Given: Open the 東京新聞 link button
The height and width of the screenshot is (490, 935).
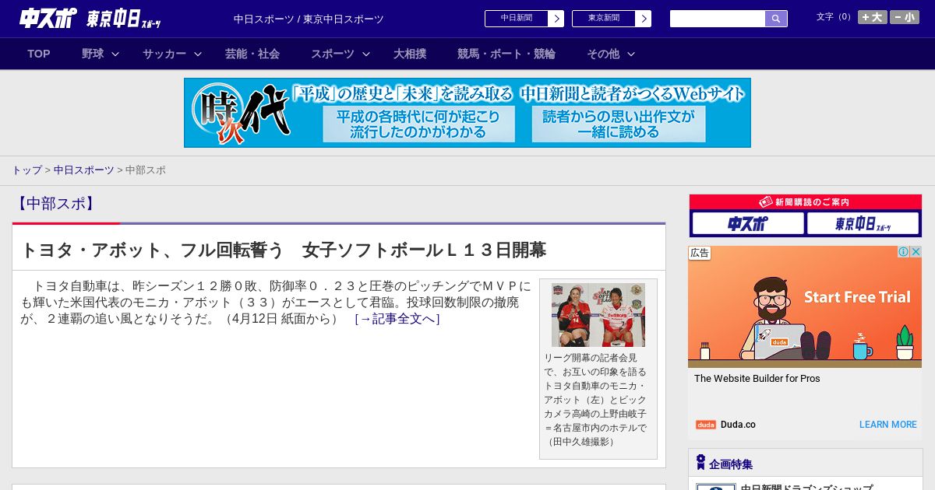Looking at the screenshot, I should click(604, 19).
